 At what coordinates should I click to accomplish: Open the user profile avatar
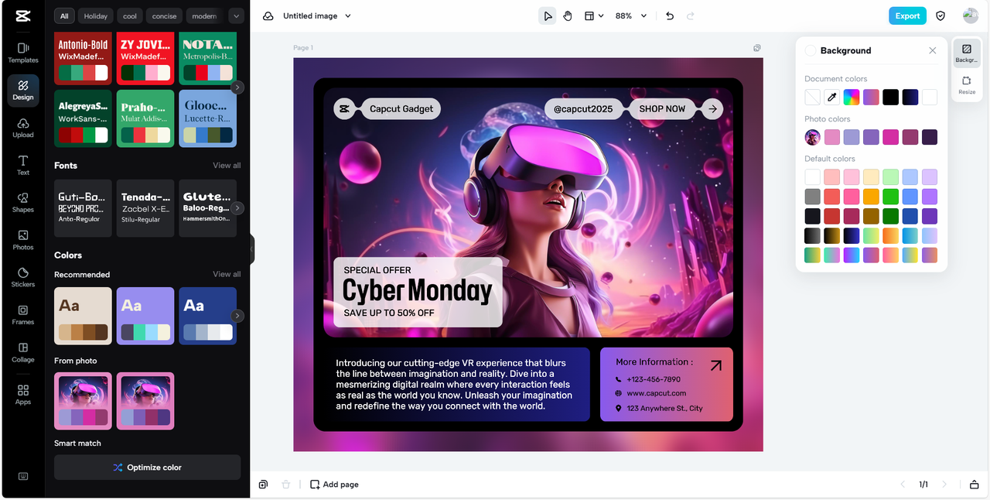coord(970,15)
